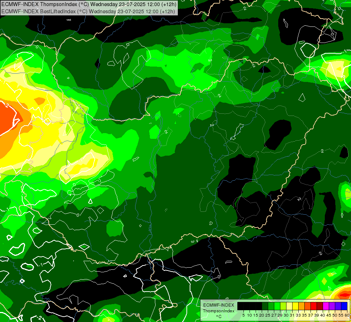Image resolution: width=351 pixels, height=322 pixels.
Task: Click the BestLiftedIndex forecast title line
Action: (x=88, y=11)
